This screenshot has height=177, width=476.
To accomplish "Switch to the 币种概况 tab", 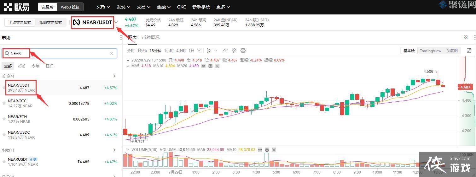I will tap(151, 37).
